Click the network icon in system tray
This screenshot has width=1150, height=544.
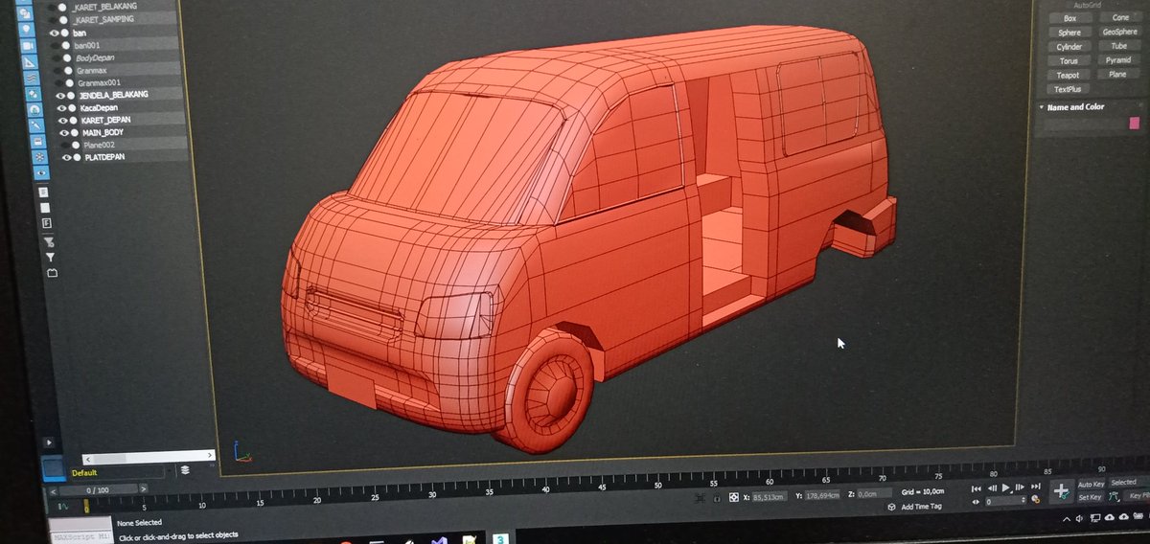tap(1094, 519)
